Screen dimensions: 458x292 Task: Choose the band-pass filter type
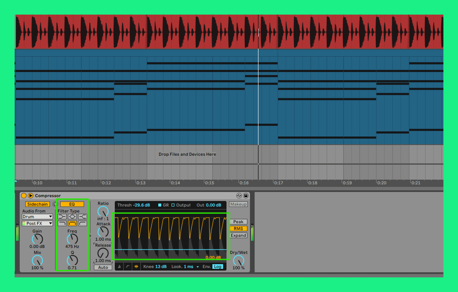tap(72, 223)
